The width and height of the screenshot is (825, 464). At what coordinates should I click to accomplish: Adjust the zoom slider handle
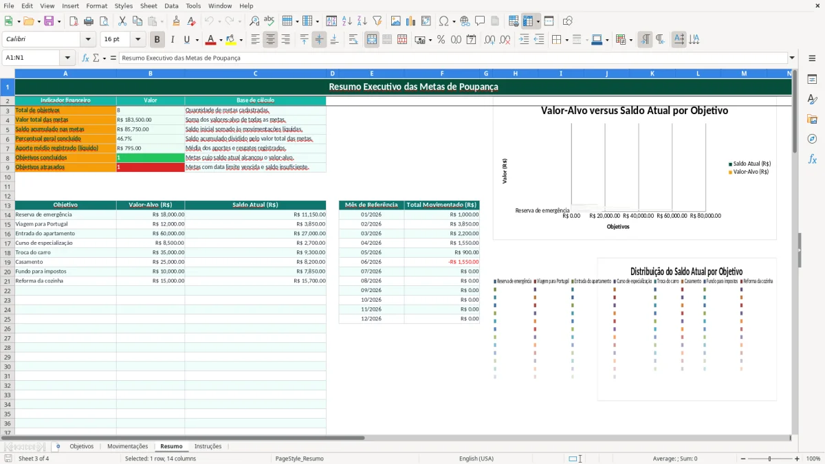pyautogui.click(x=769, y=459)
